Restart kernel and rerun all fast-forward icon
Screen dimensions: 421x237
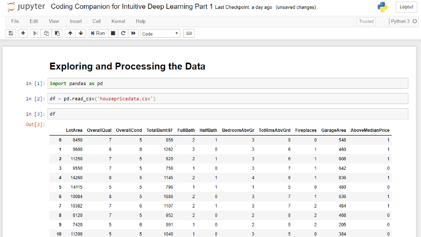click(134, 33)
